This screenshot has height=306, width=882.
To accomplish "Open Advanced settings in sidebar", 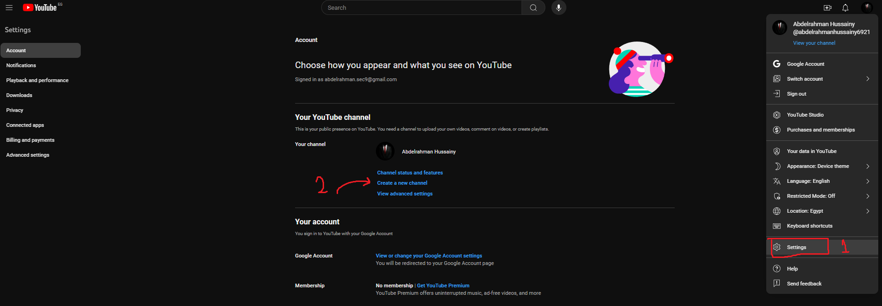I will pos(41,155).
